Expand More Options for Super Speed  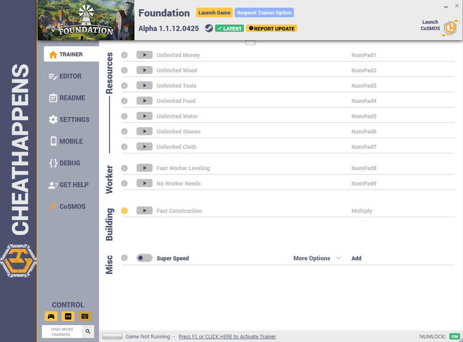point(317,258)
